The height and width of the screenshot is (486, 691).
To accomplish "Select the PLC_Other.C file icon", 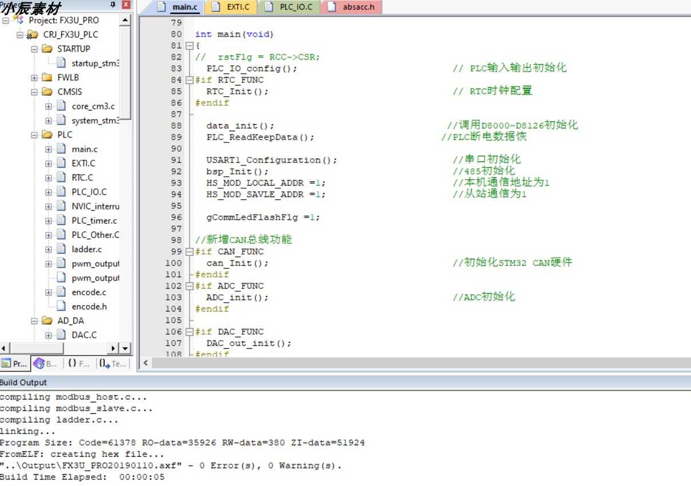I will (61, 235).
